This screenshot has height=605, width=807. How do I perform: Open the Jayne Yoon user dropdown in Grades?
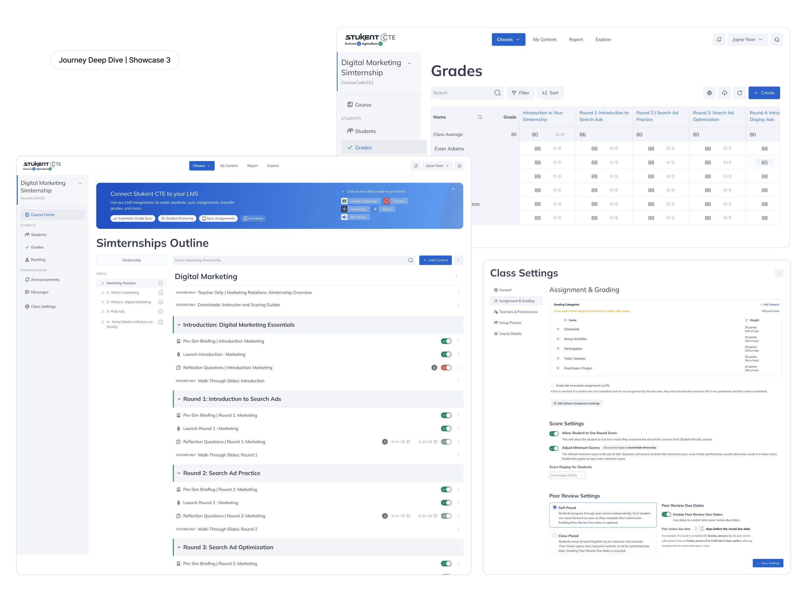pyautogui.click(x=747, y=39)
